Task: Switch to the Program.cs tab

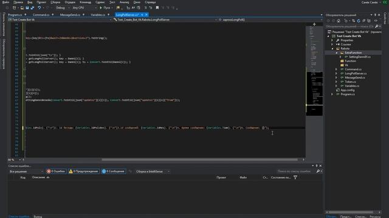Action: tap(15, 15)
